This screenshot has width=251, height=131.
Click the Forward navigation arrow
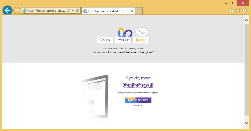17,10
